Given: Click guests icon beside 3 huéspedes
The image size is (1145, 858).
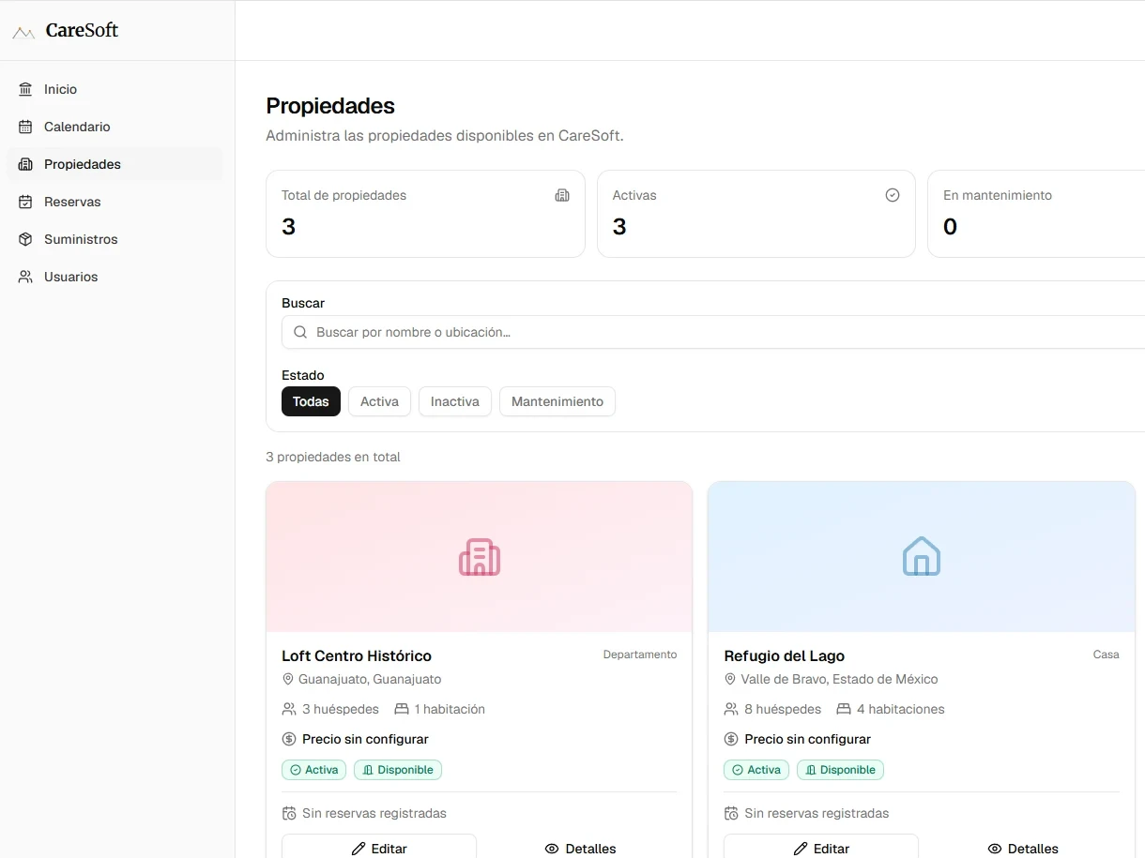Looking at the screenshot, I should coord(289,709).
